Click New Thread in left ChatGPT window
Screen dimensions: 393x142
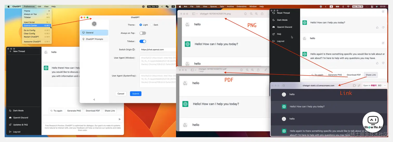24,51
